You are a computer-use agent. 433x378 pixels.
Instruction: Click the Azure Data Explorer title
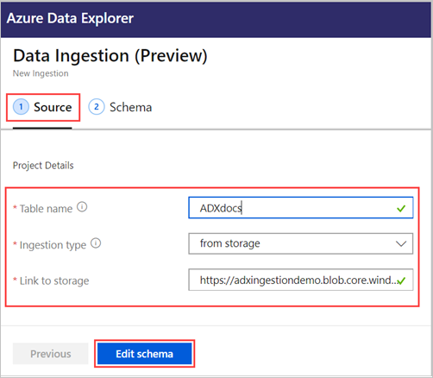pyautogui.click(x=70, y=18)
